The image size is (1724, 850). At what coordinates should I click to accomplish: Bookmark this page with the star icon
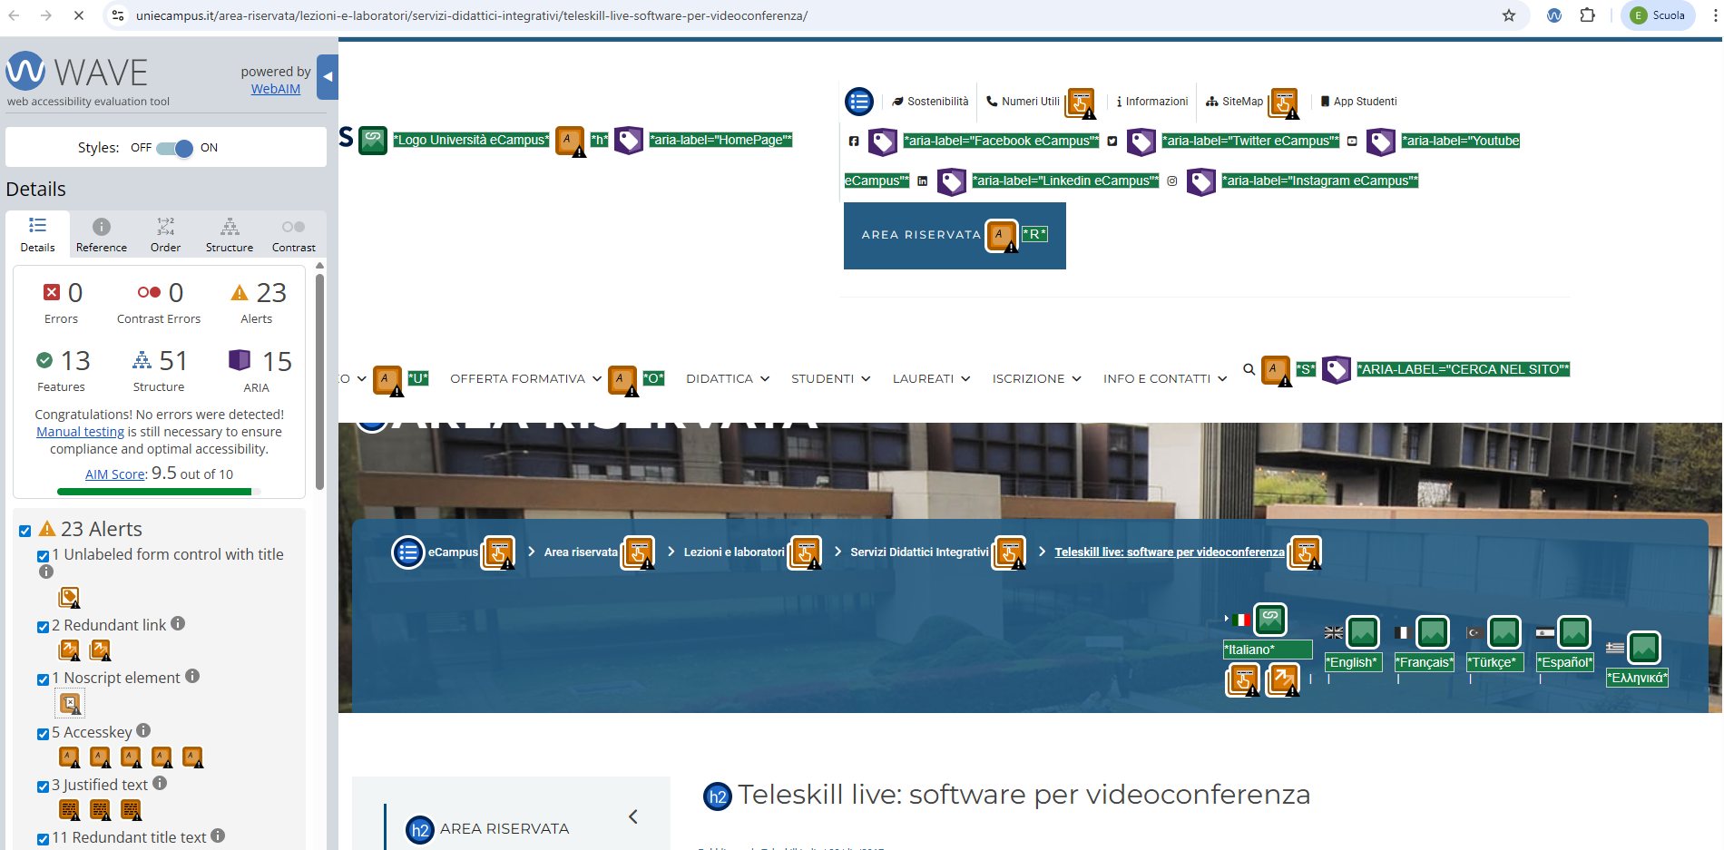point(1509,15)
